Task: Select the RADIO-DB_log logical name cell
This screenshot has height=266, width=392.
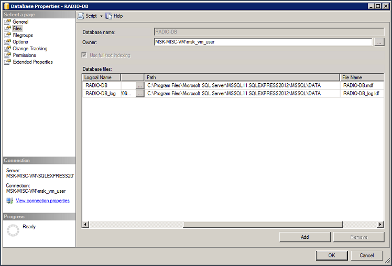Action: [x=102, y=93]
